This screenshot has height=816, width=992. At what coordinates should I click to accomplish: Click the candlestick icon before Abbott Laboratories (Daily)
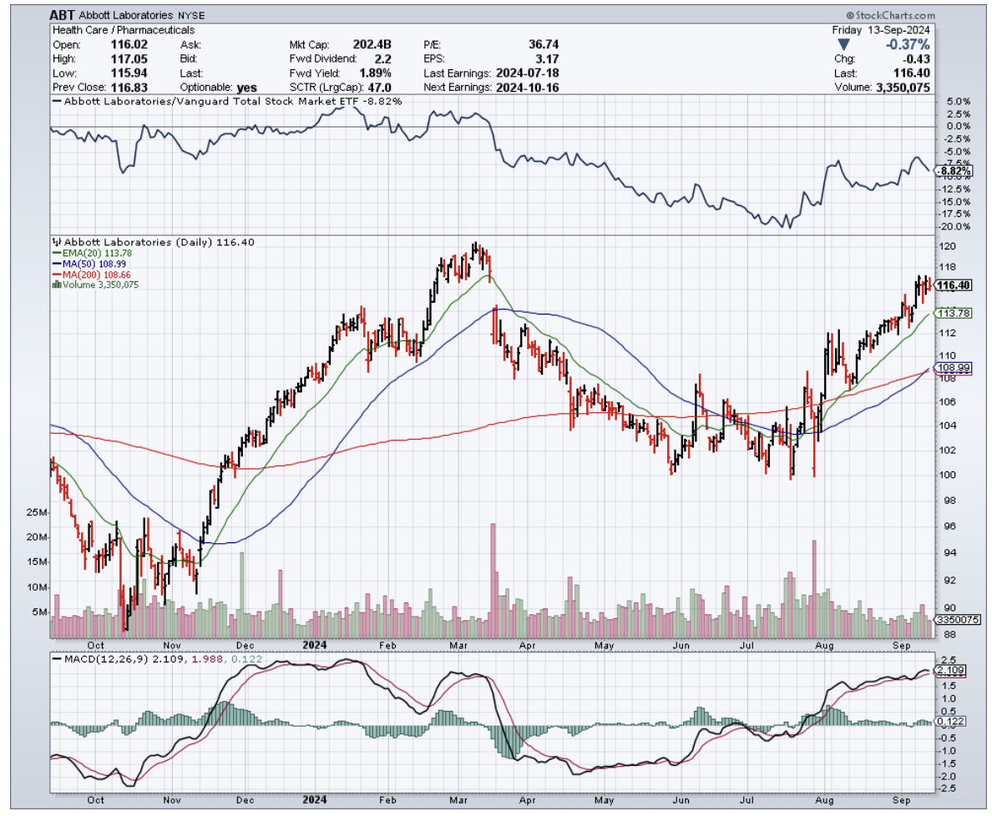tap(55, 242)
